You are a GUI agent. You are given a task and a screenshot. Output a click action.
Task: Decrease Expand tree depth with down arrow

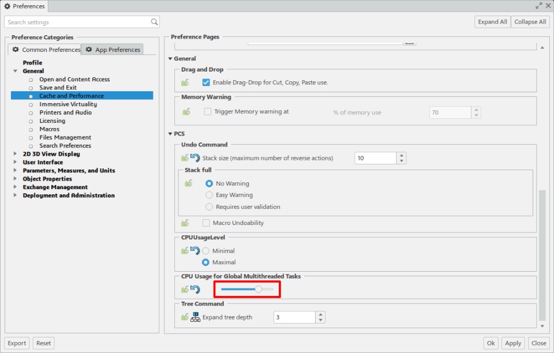(x=320, y=320)
